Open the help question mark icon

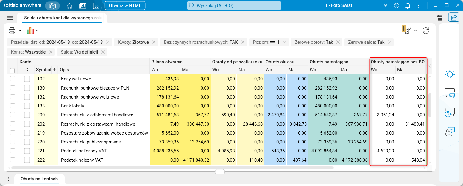pyautogui.click(x=396, y=6)
